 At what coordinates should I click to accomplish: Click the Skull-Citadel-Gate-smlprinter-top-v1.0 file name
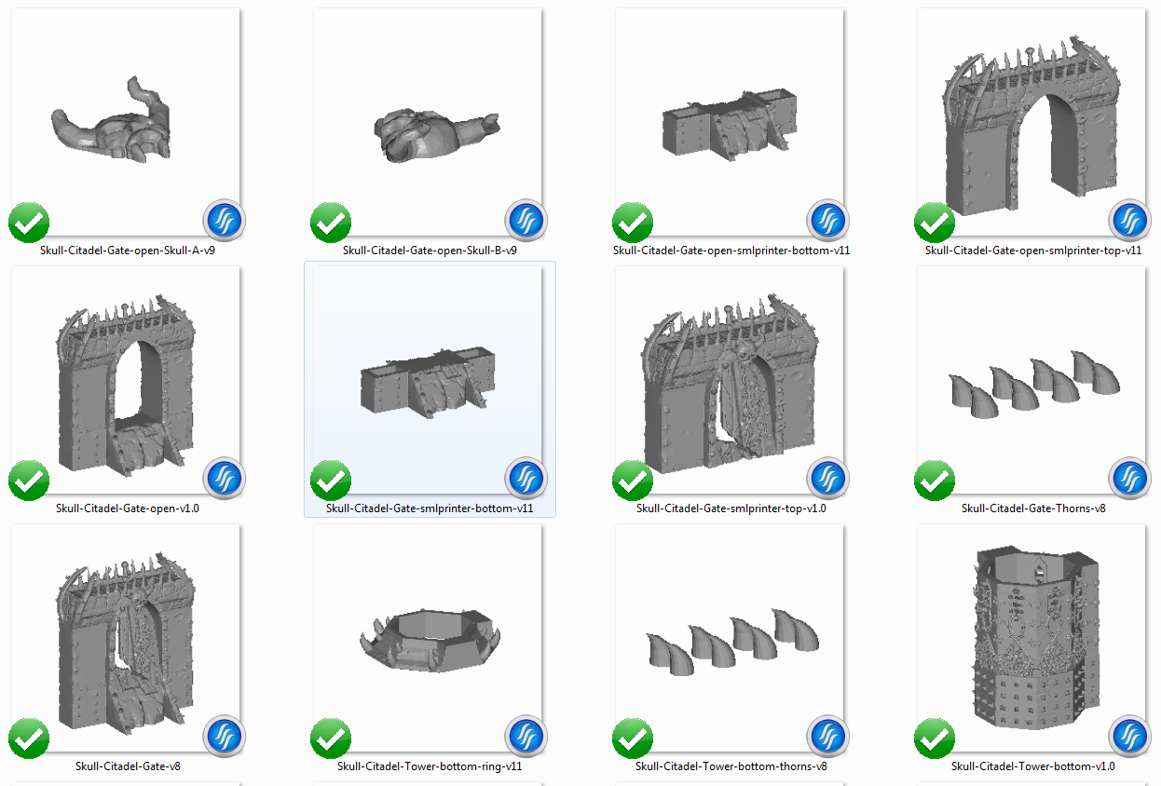pyautogui.click(x=730, y=508)
